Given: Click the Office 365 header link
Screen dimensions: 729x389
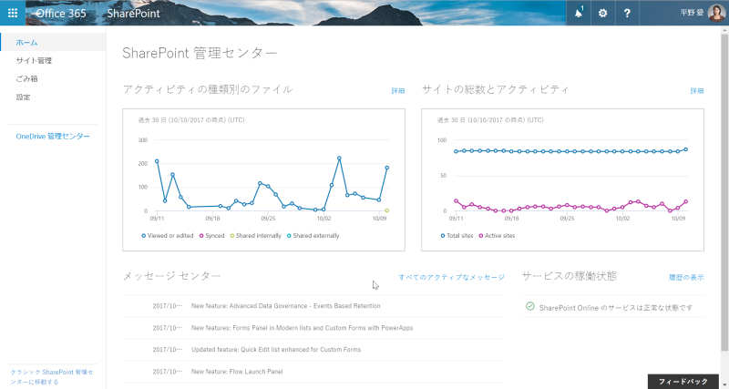Looking at the screenshot, I should point(61,14).
